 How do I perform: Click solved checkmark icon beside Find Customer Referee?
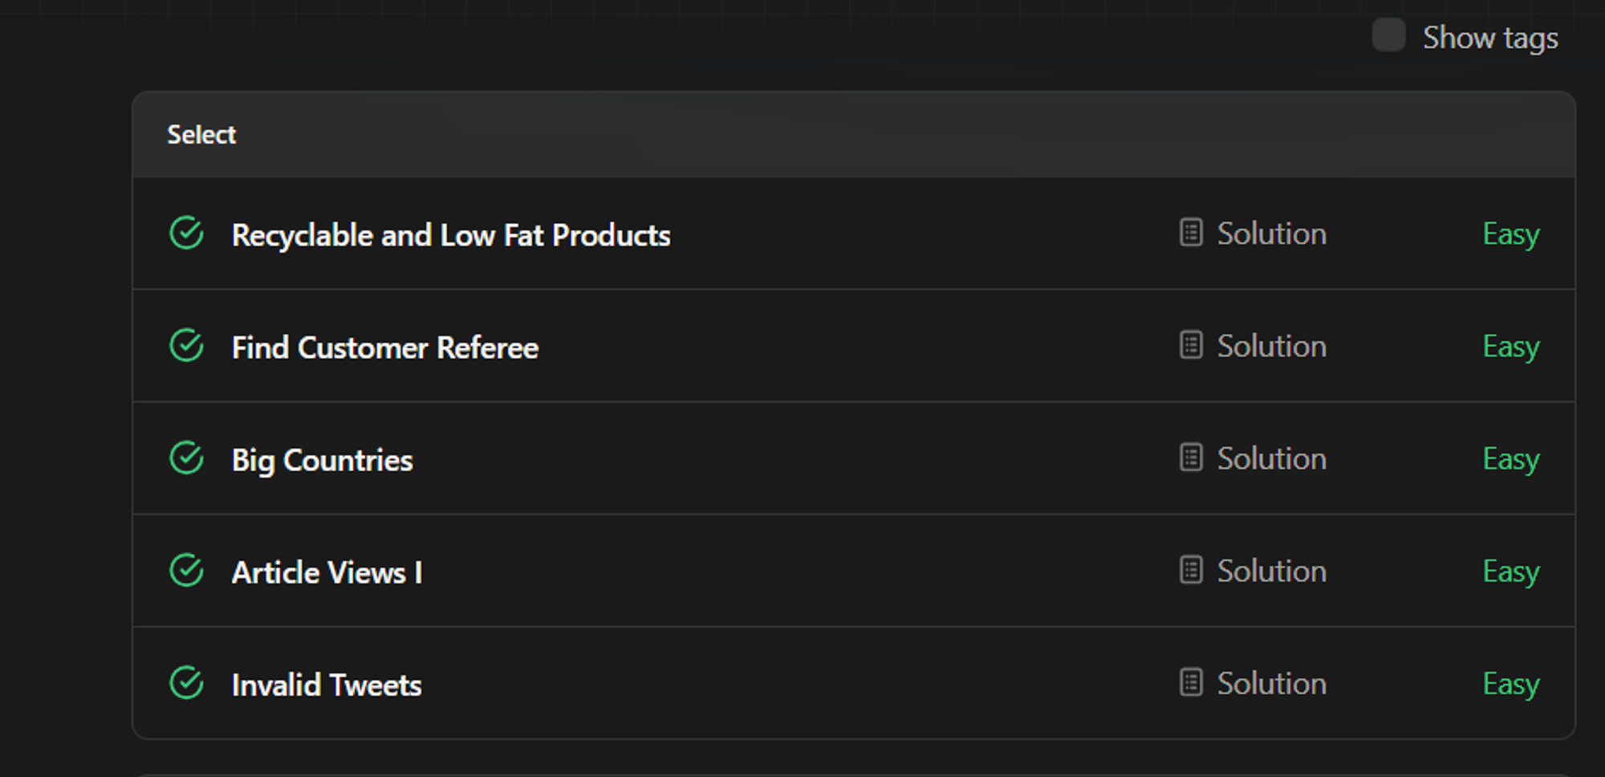pos(186,346)
